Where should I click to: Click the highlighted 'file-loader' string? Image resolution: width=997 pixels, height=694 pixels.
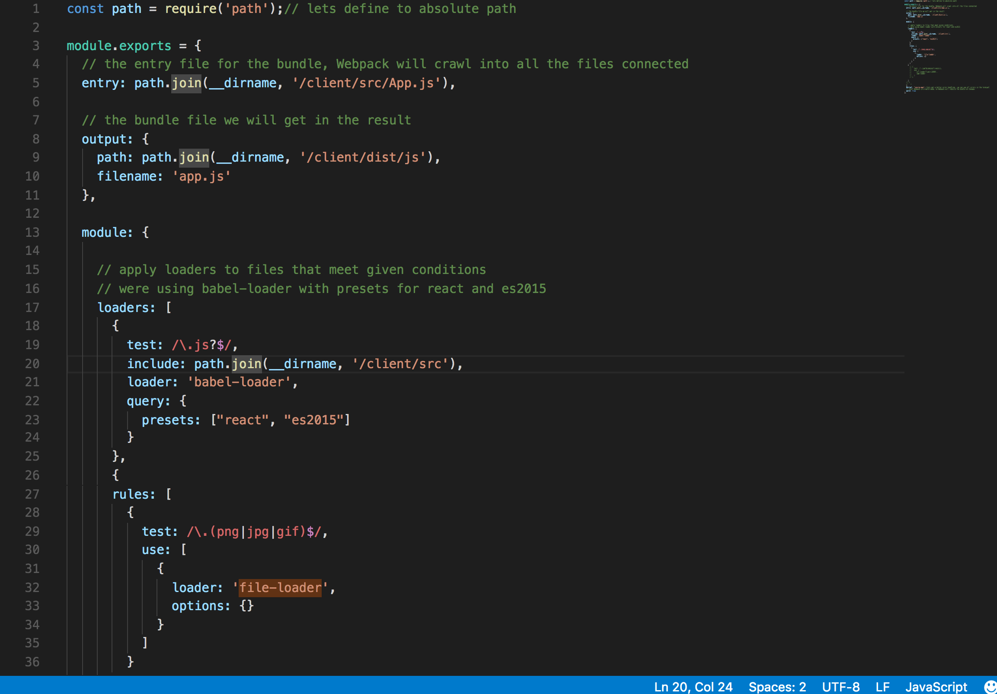[x=280, y=588]
